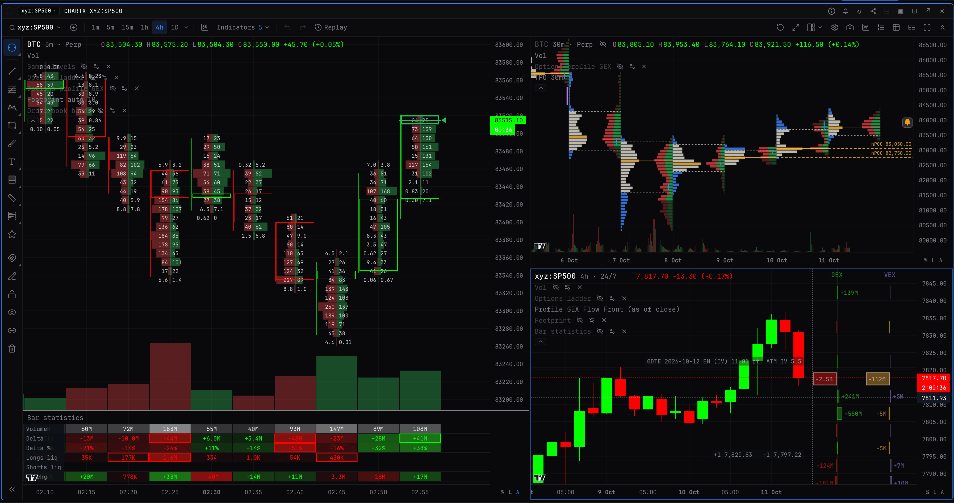Click the star favorites tool in sidebar
The image size is (954, 503).
point(12,234)
